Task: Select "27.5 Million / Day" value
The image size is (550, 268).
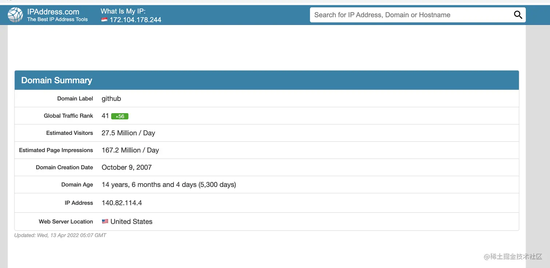Action: [x=128, y=133]
